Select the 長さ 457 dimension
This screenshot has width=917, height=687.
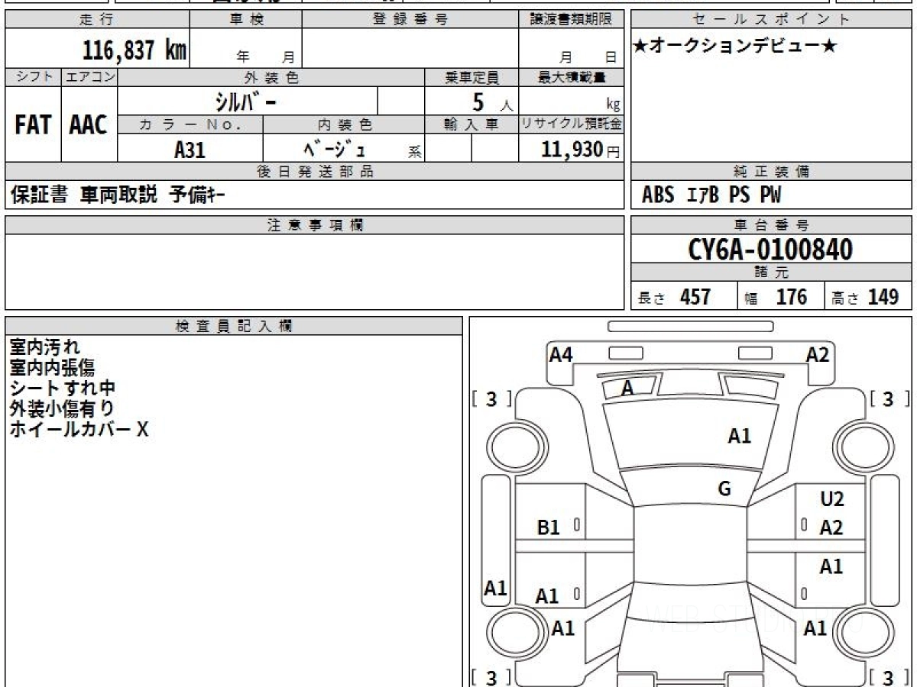click(675, 297)
